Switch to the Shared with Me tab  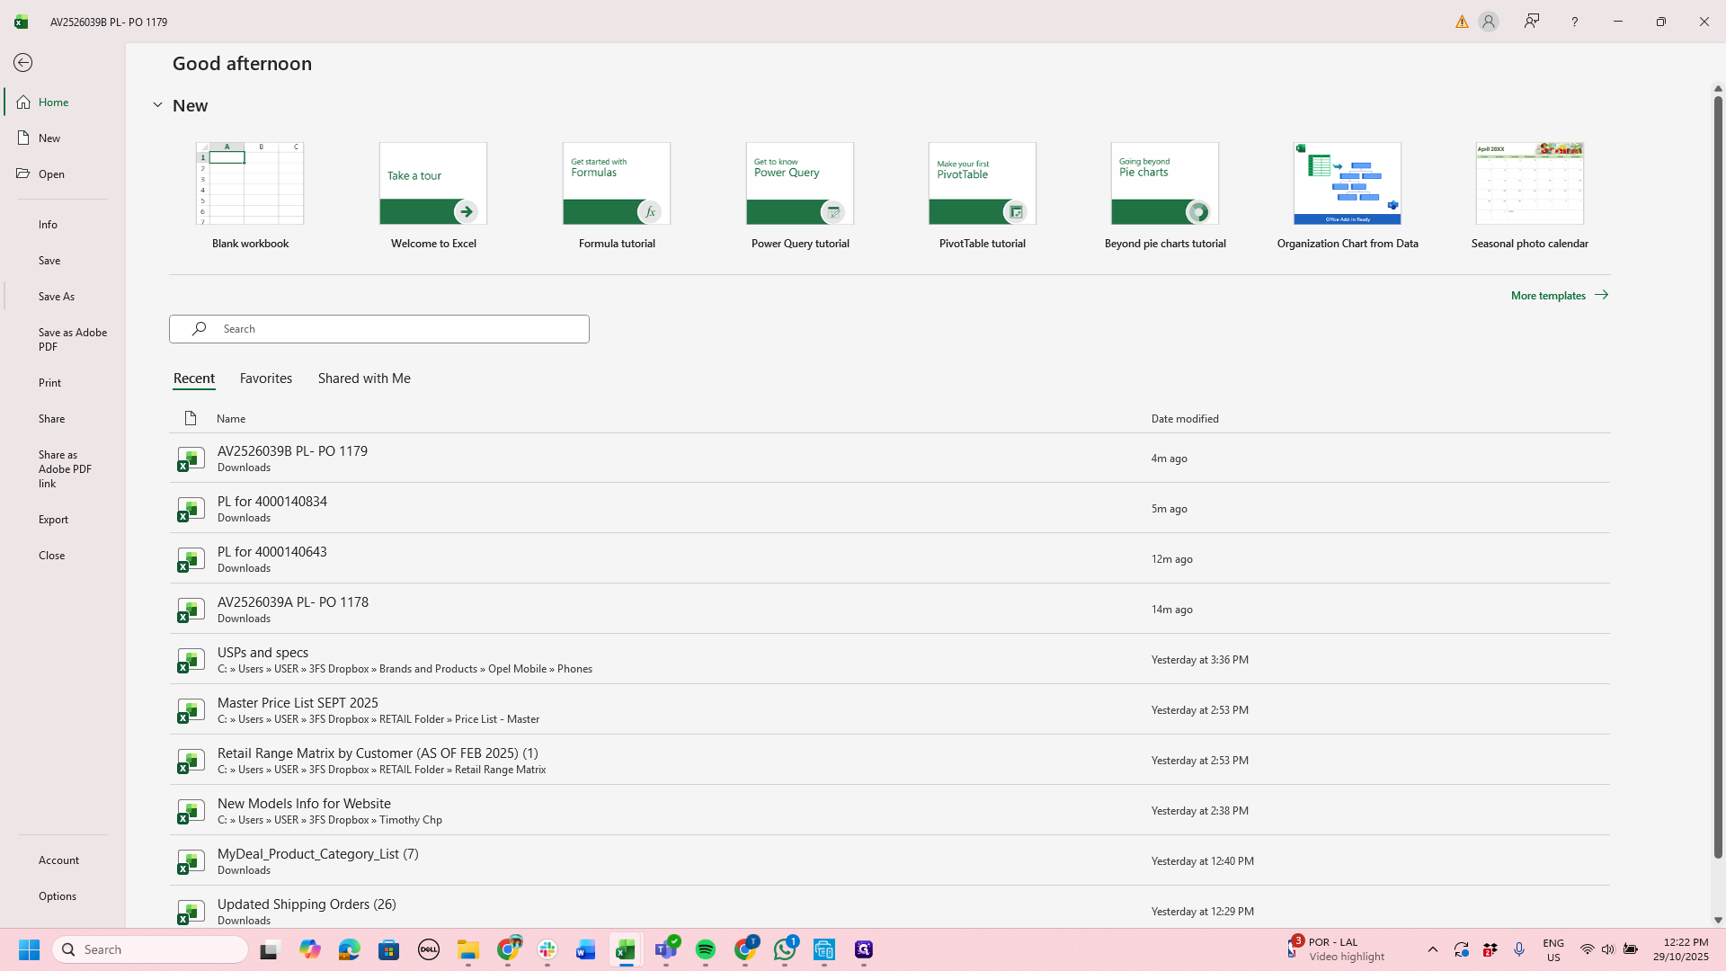(x=364, y=379)
